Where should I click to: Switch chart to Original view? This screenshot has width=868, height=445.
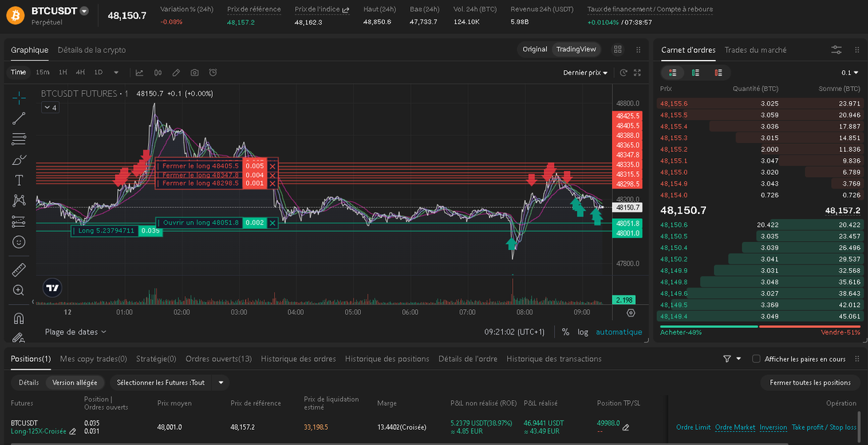click(535, 50)
